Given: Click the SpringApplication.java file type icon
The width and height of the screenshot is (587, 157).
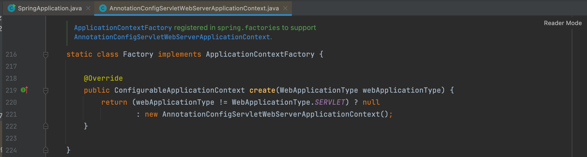Looking at the screenshot, I should (11, 8).
